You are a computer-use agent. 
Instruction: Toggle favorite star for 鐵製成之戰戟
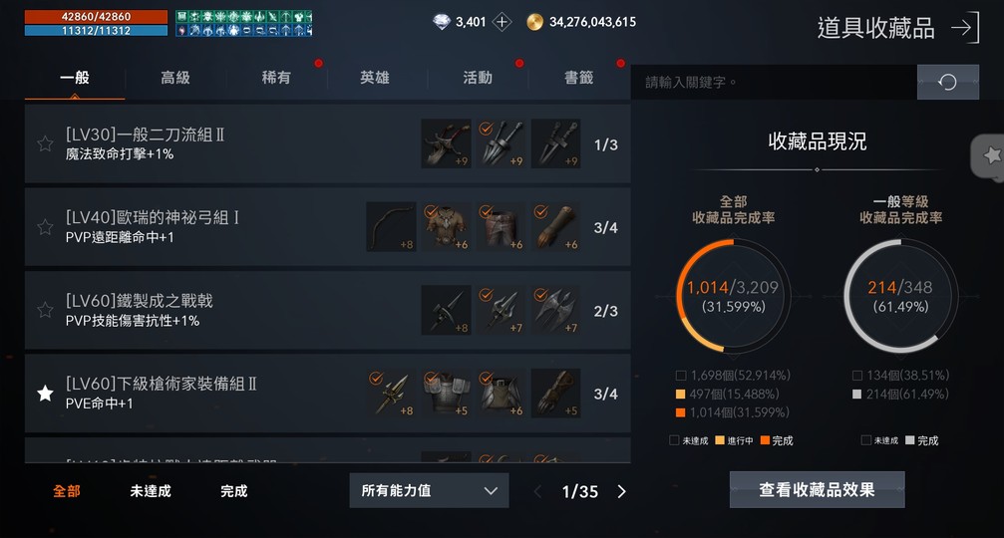[45, 310]
